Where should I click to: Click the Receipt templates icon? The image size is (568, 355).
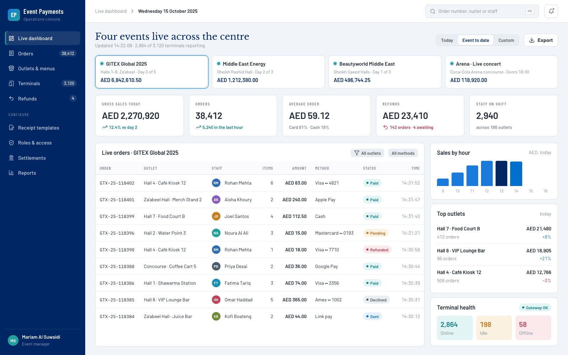(x=11, y=128)
